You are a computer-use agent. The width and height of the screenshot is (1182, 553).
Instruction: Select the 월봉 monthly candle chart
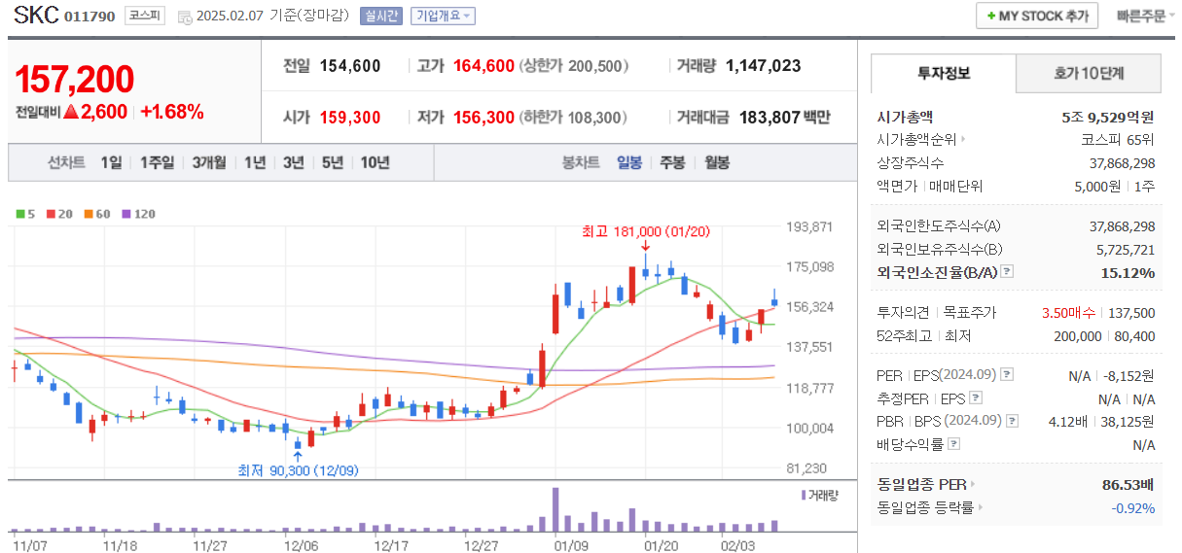716,162
